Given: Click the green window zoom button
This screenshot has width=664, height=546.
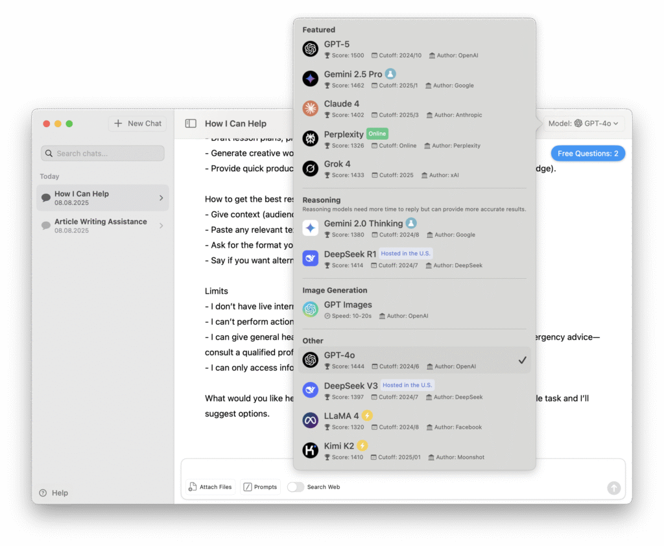Looking at the screenshot, I should coord(69,124).
